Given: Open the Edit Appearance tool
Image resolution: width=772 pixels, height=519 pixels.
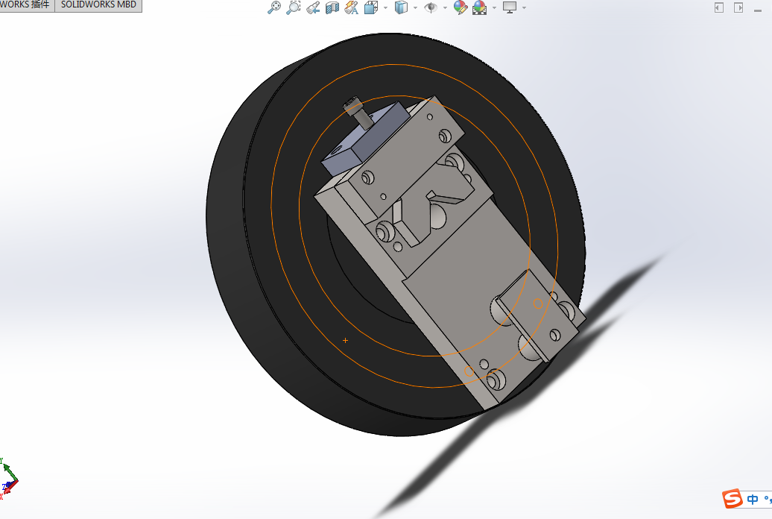Looking at the screenshot, I should point(461,7).
